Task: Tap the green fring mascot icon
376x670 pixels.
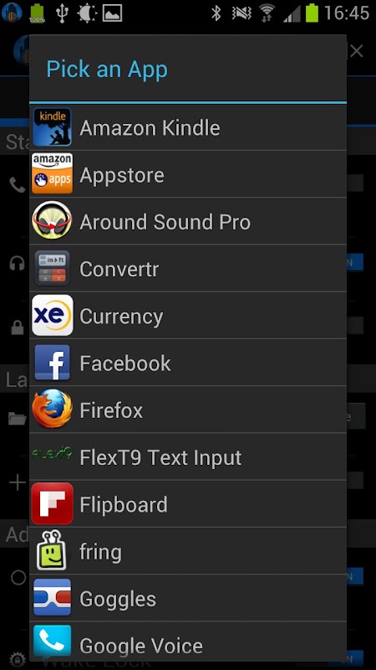Action: point(52,550)
